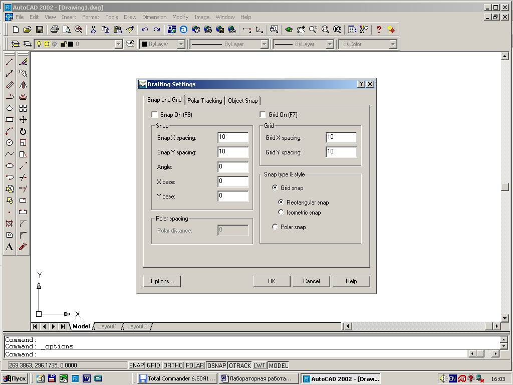Image resolution: width=513 pixels, height=385 pixels.
Task: Enable the Snap On (F9) checkbox
Action: coord(154,115)
